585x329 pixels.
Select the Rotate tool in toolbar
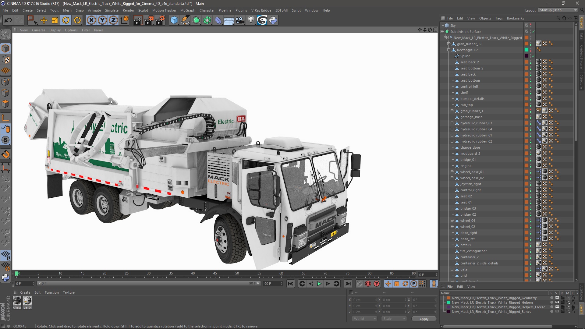[x=66, y=20]
